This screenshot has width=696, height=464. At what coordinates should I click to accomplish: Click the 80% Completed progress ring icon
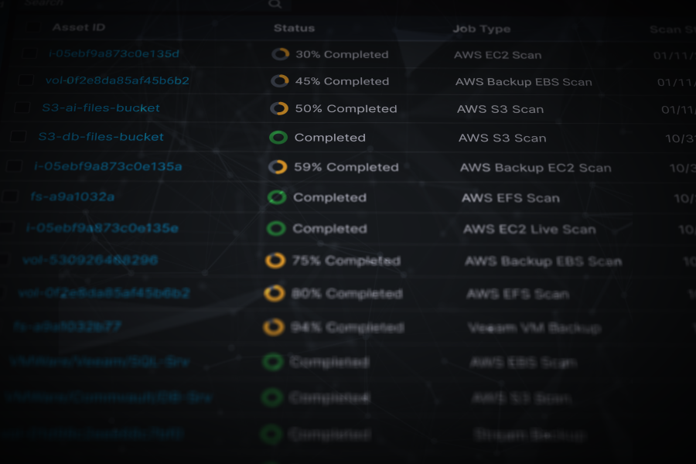coord(274,294)
